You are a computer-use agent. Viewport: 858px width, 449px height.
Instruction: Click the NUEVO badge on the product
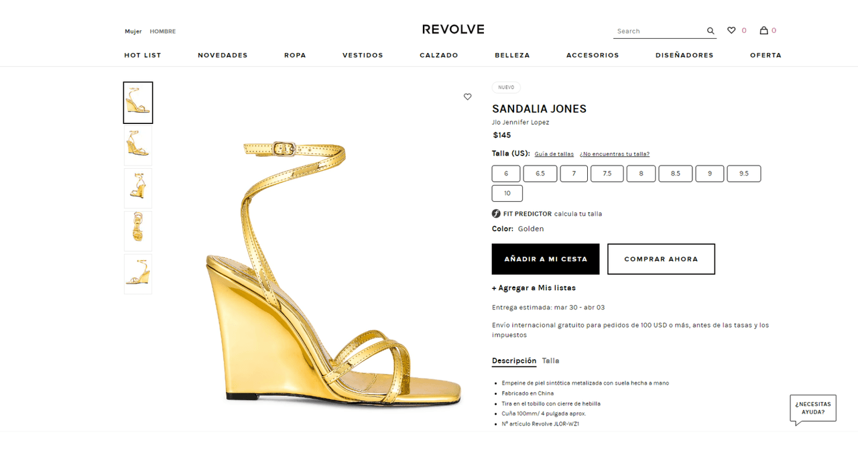506,87
